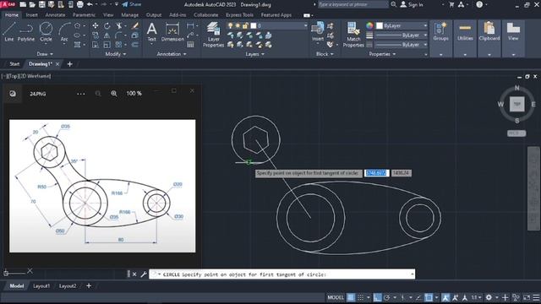
Task: Open the Annotate ribbon tab
Action: pos(55,15)
